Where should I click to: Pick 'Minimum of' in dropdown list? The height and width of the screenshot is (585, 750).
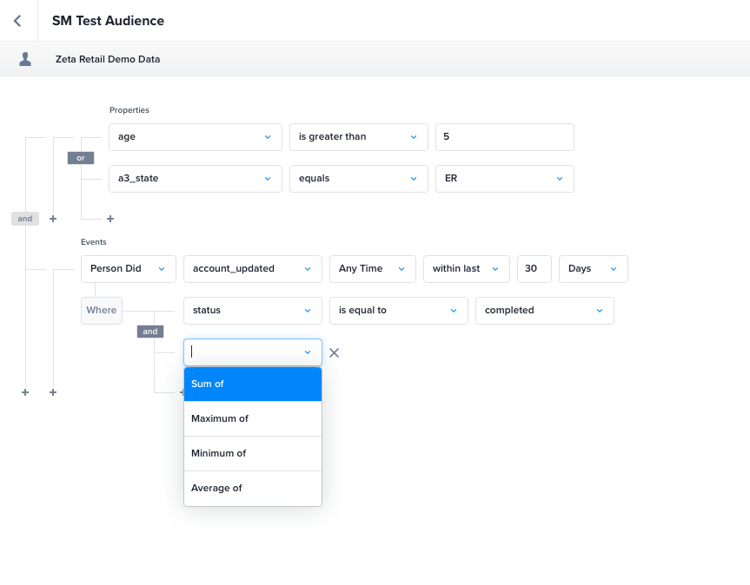point(252,453)
